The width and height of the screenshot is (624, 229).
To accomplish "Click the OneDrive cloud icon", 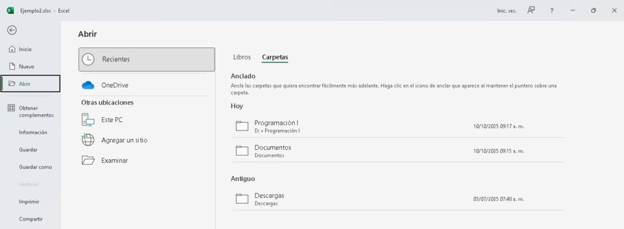I will point(88,85).
